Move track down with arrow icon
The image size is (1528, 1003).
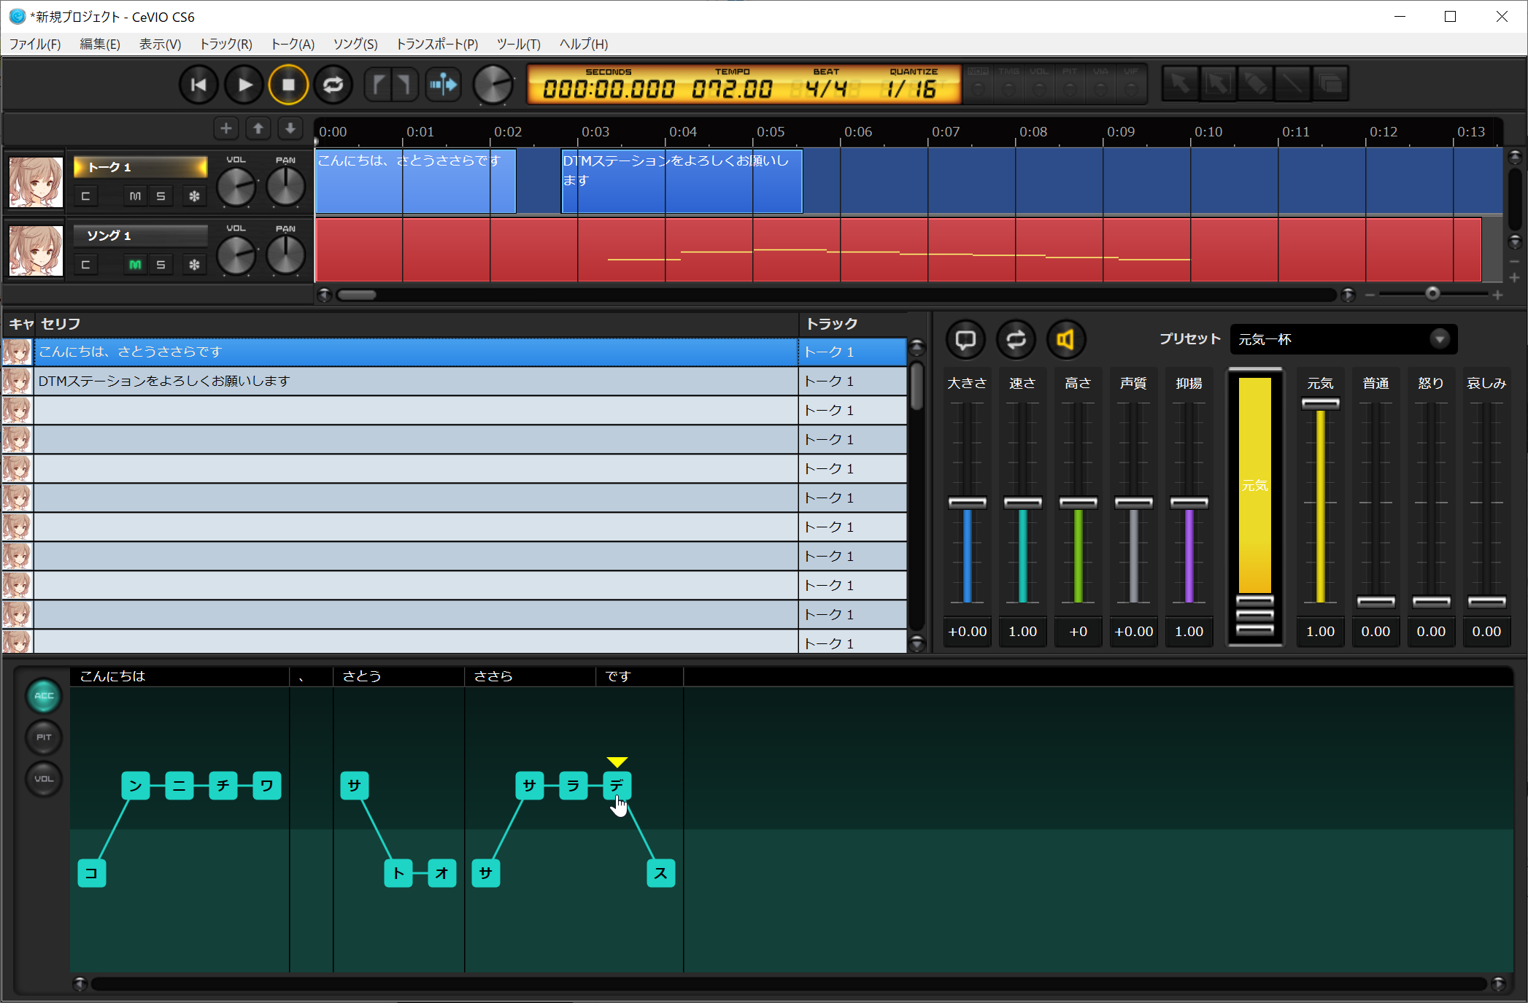290,129
